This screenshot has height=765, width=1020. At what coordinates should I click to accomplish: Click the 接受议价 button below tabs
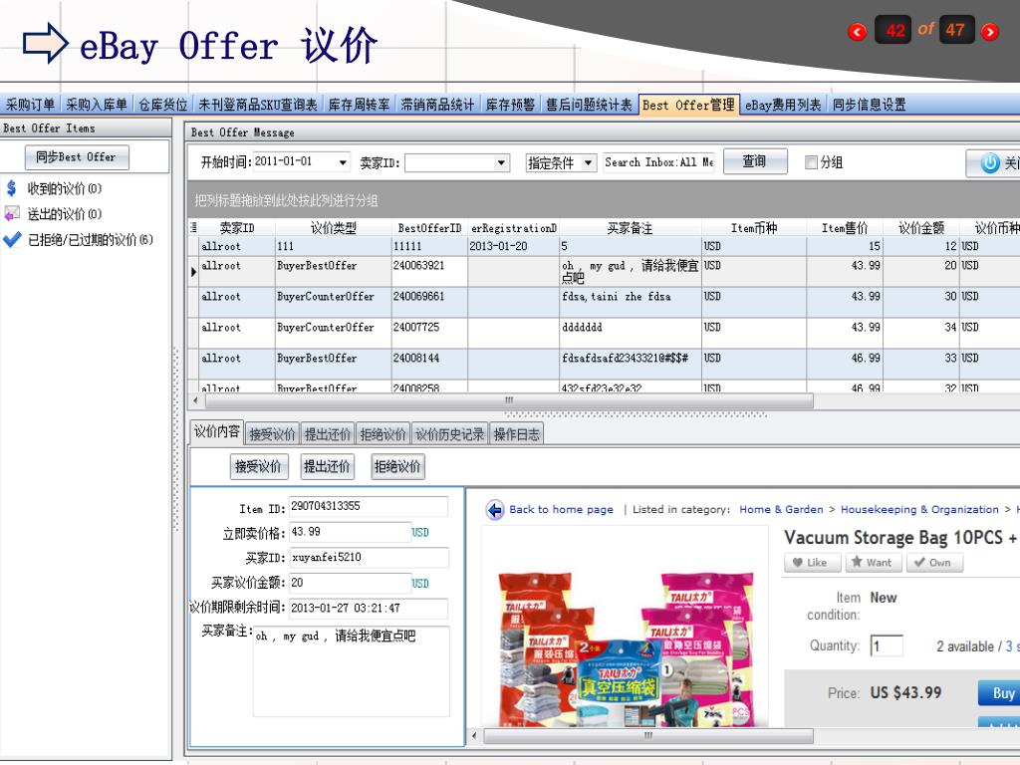[x=258, y=466]
